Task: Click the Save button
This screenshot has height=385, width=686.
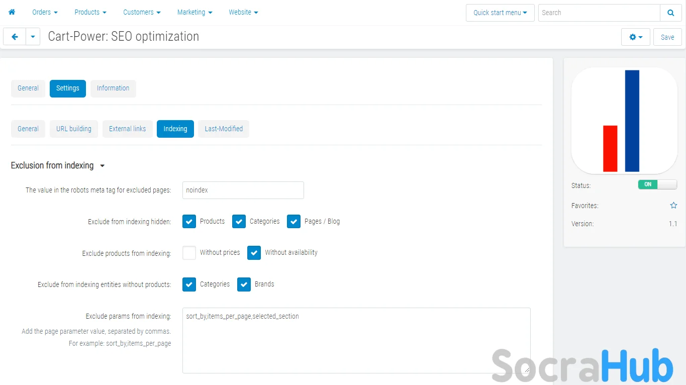Action: coord(667,37)
